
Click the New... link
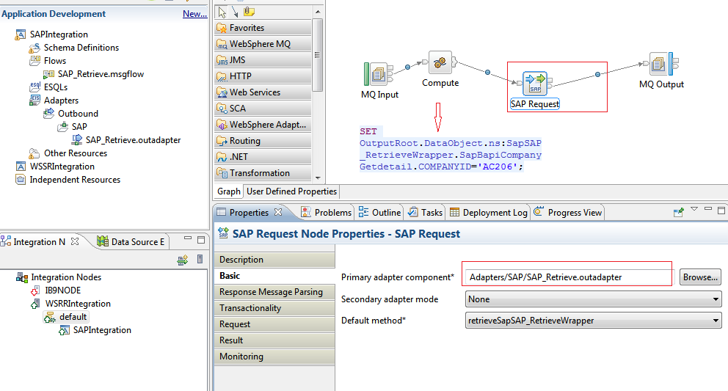pyautogui.click(x=194, y=14)
